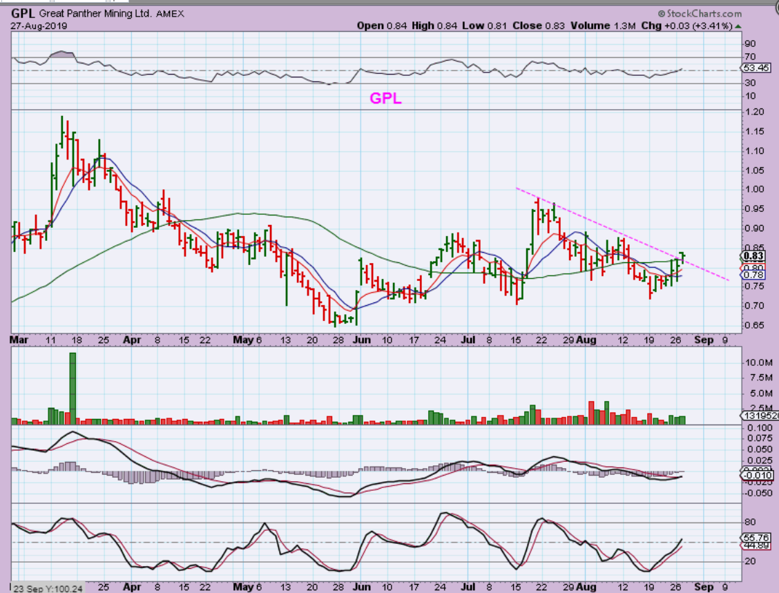This screenshot has width=779, height=593.
Task: Click the green up arrow beside Chg
Action: tap(738, 26)
